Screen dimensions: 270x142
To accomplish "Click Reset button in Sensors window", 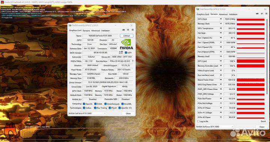I will click(263, 121).
